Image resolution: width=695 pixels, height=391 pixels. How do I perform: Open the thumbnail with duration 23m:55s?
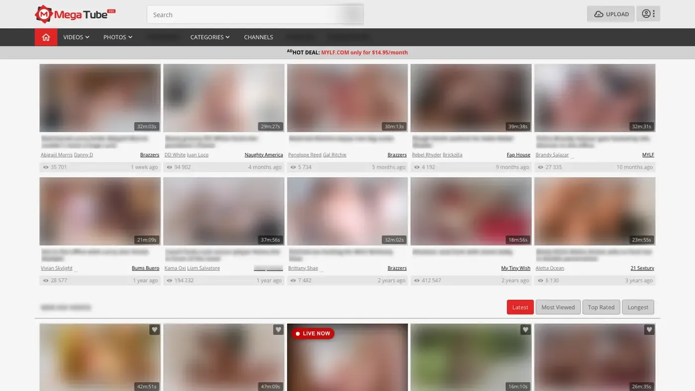(595, 211)
